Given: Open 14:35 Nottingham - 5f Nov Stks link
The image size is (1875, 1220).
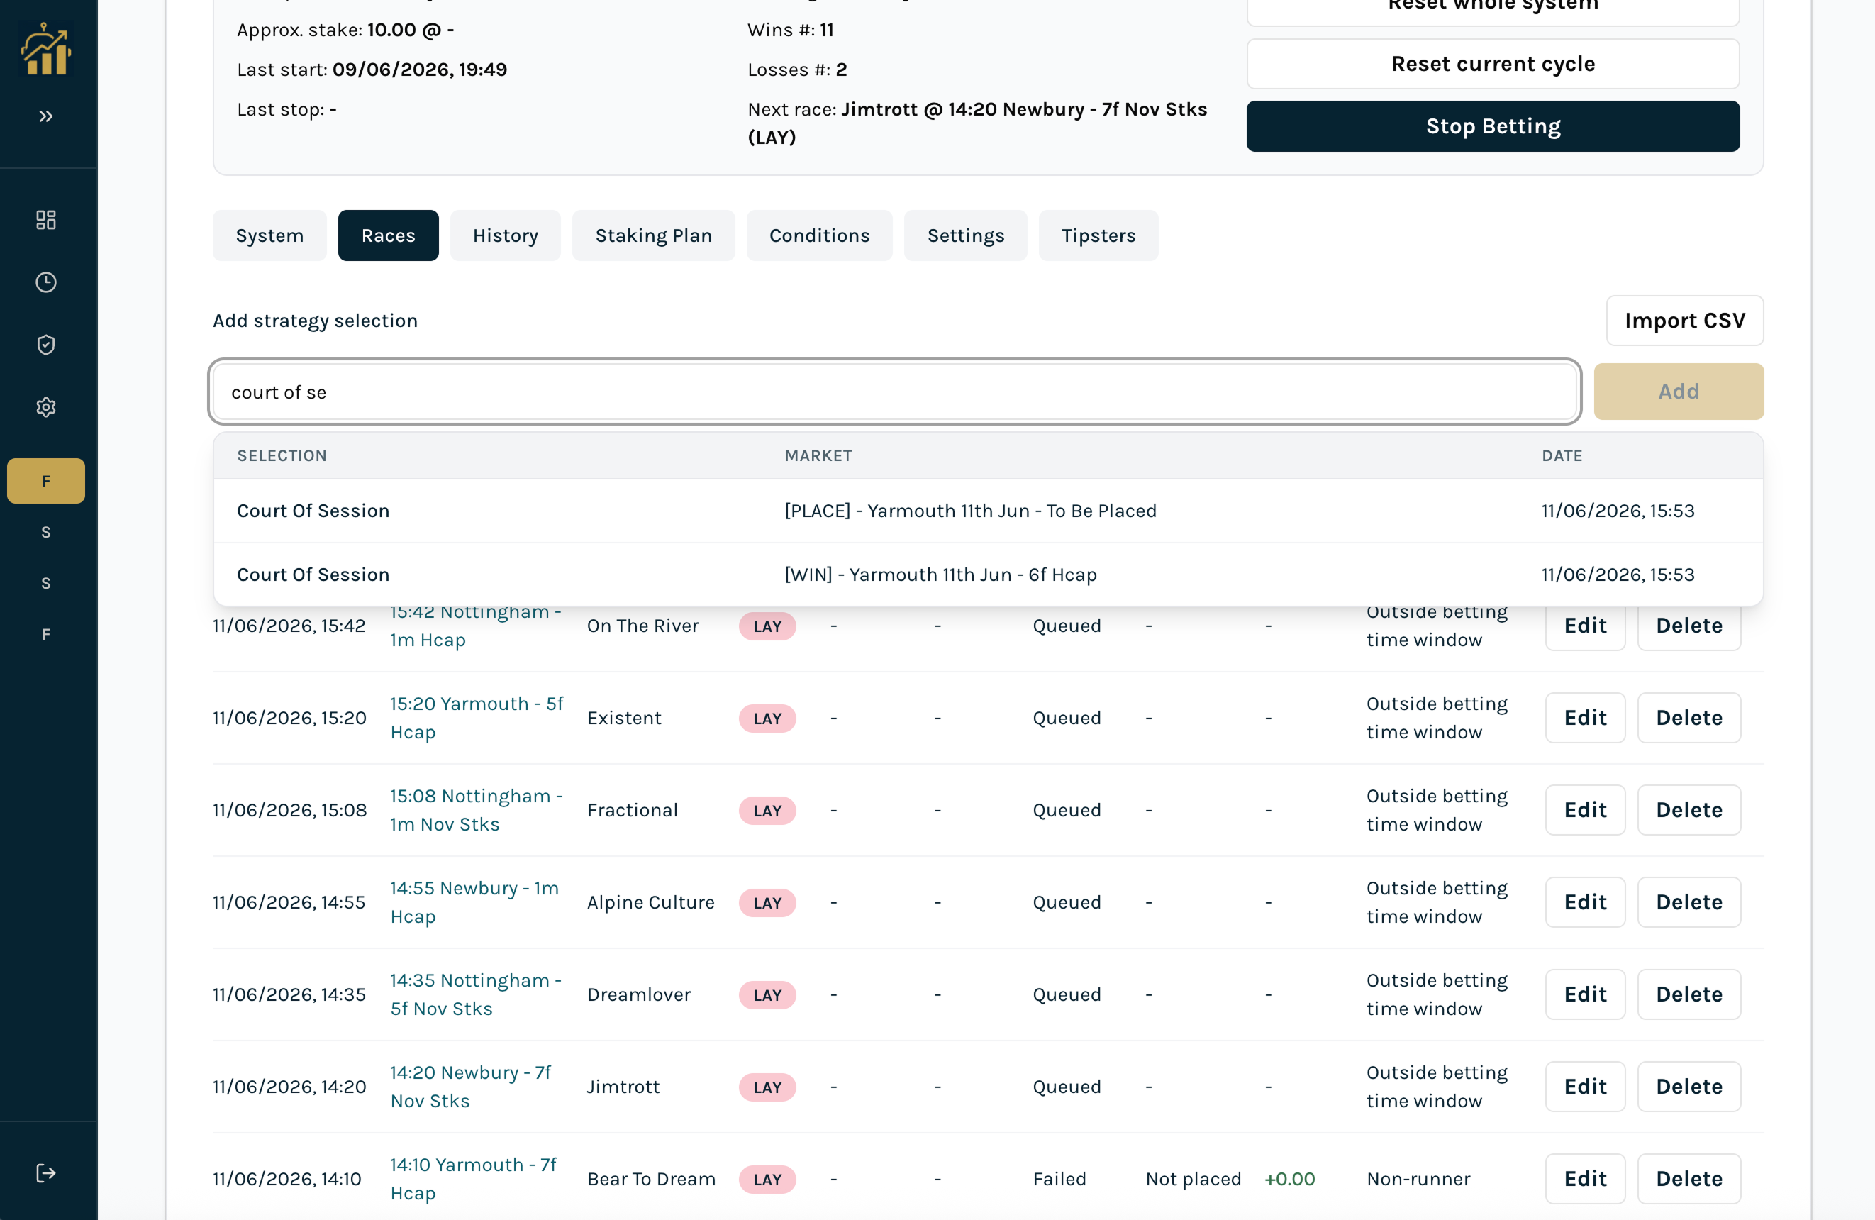Looking at the screenshot, I should point(476,994).
